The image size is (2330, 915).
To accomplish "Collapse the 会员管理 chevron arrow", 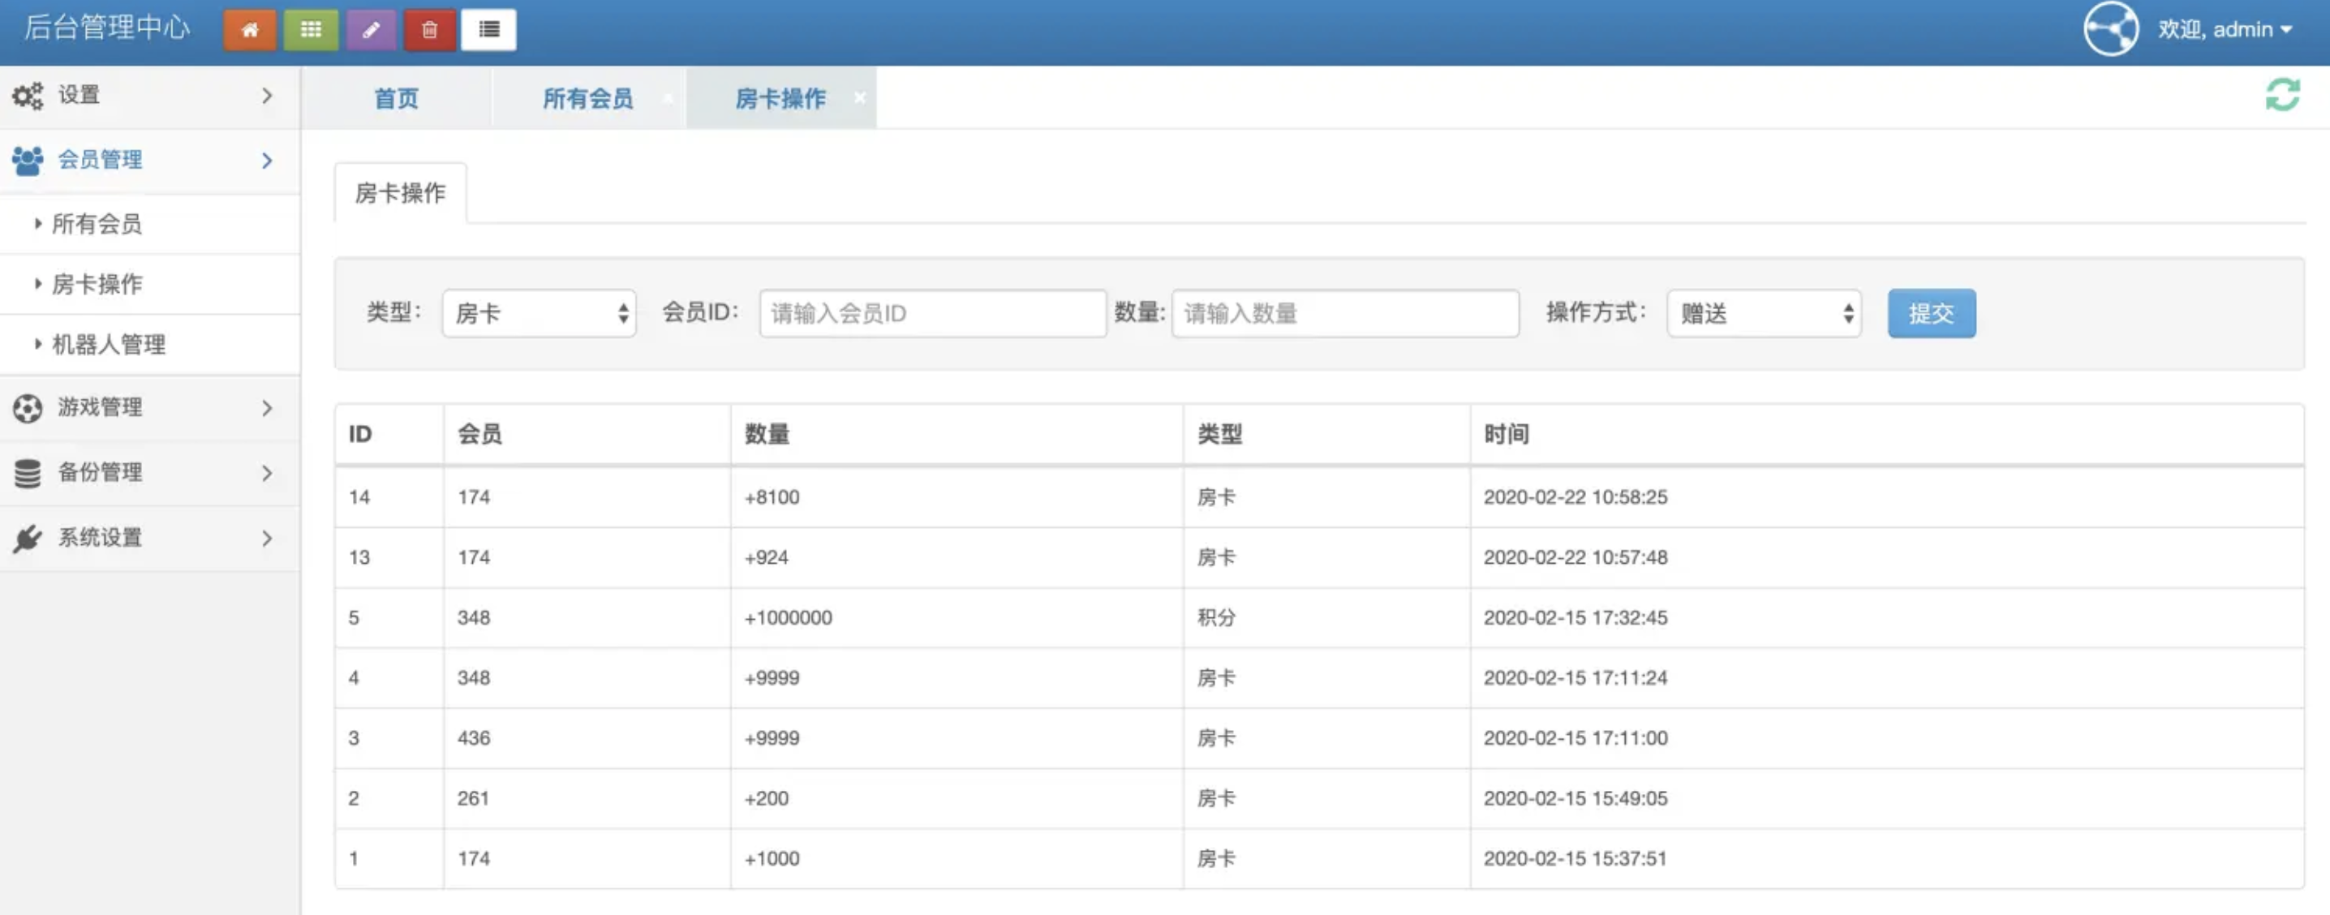I will (x=267, y=161).
